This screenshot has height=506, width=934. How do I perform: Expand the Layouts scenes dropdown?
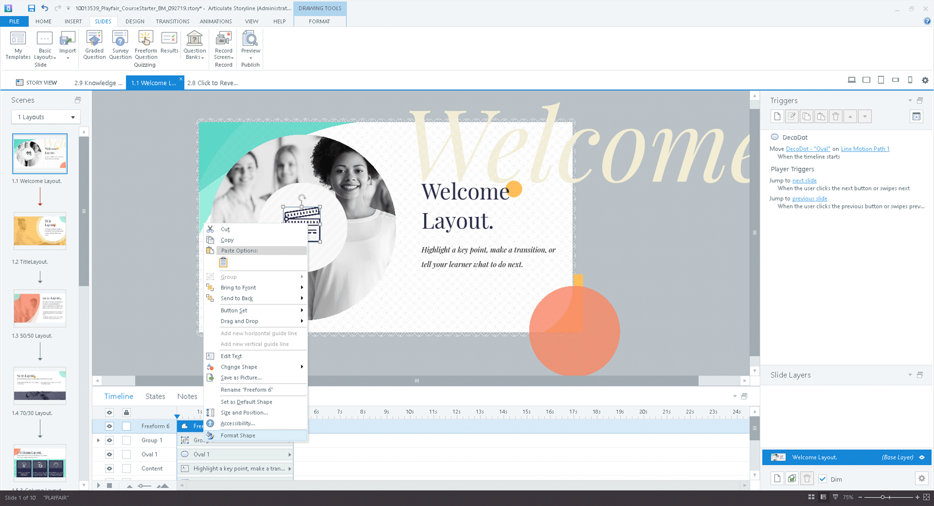tap(72, 117)
